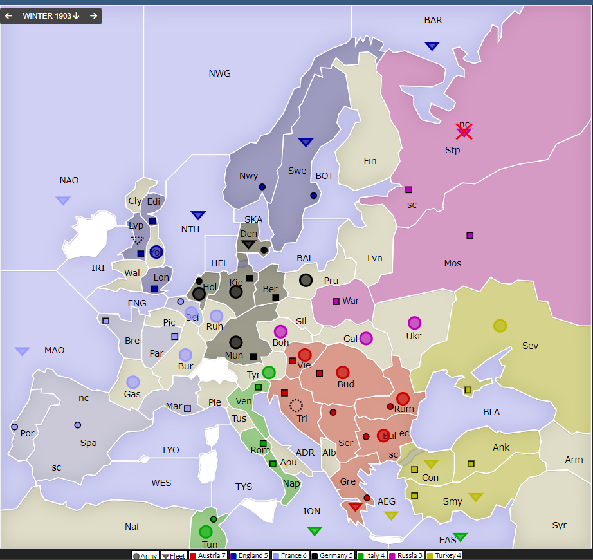The image size is (593, 560).
Task: Select the French fleet in MAO
Action: click(23, 351)
